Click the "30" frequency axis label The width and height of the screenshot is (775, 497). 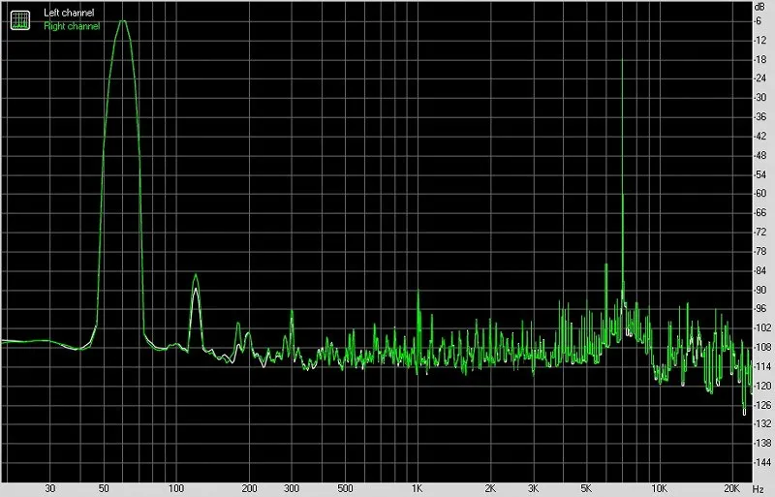click(x=50, y=489)
